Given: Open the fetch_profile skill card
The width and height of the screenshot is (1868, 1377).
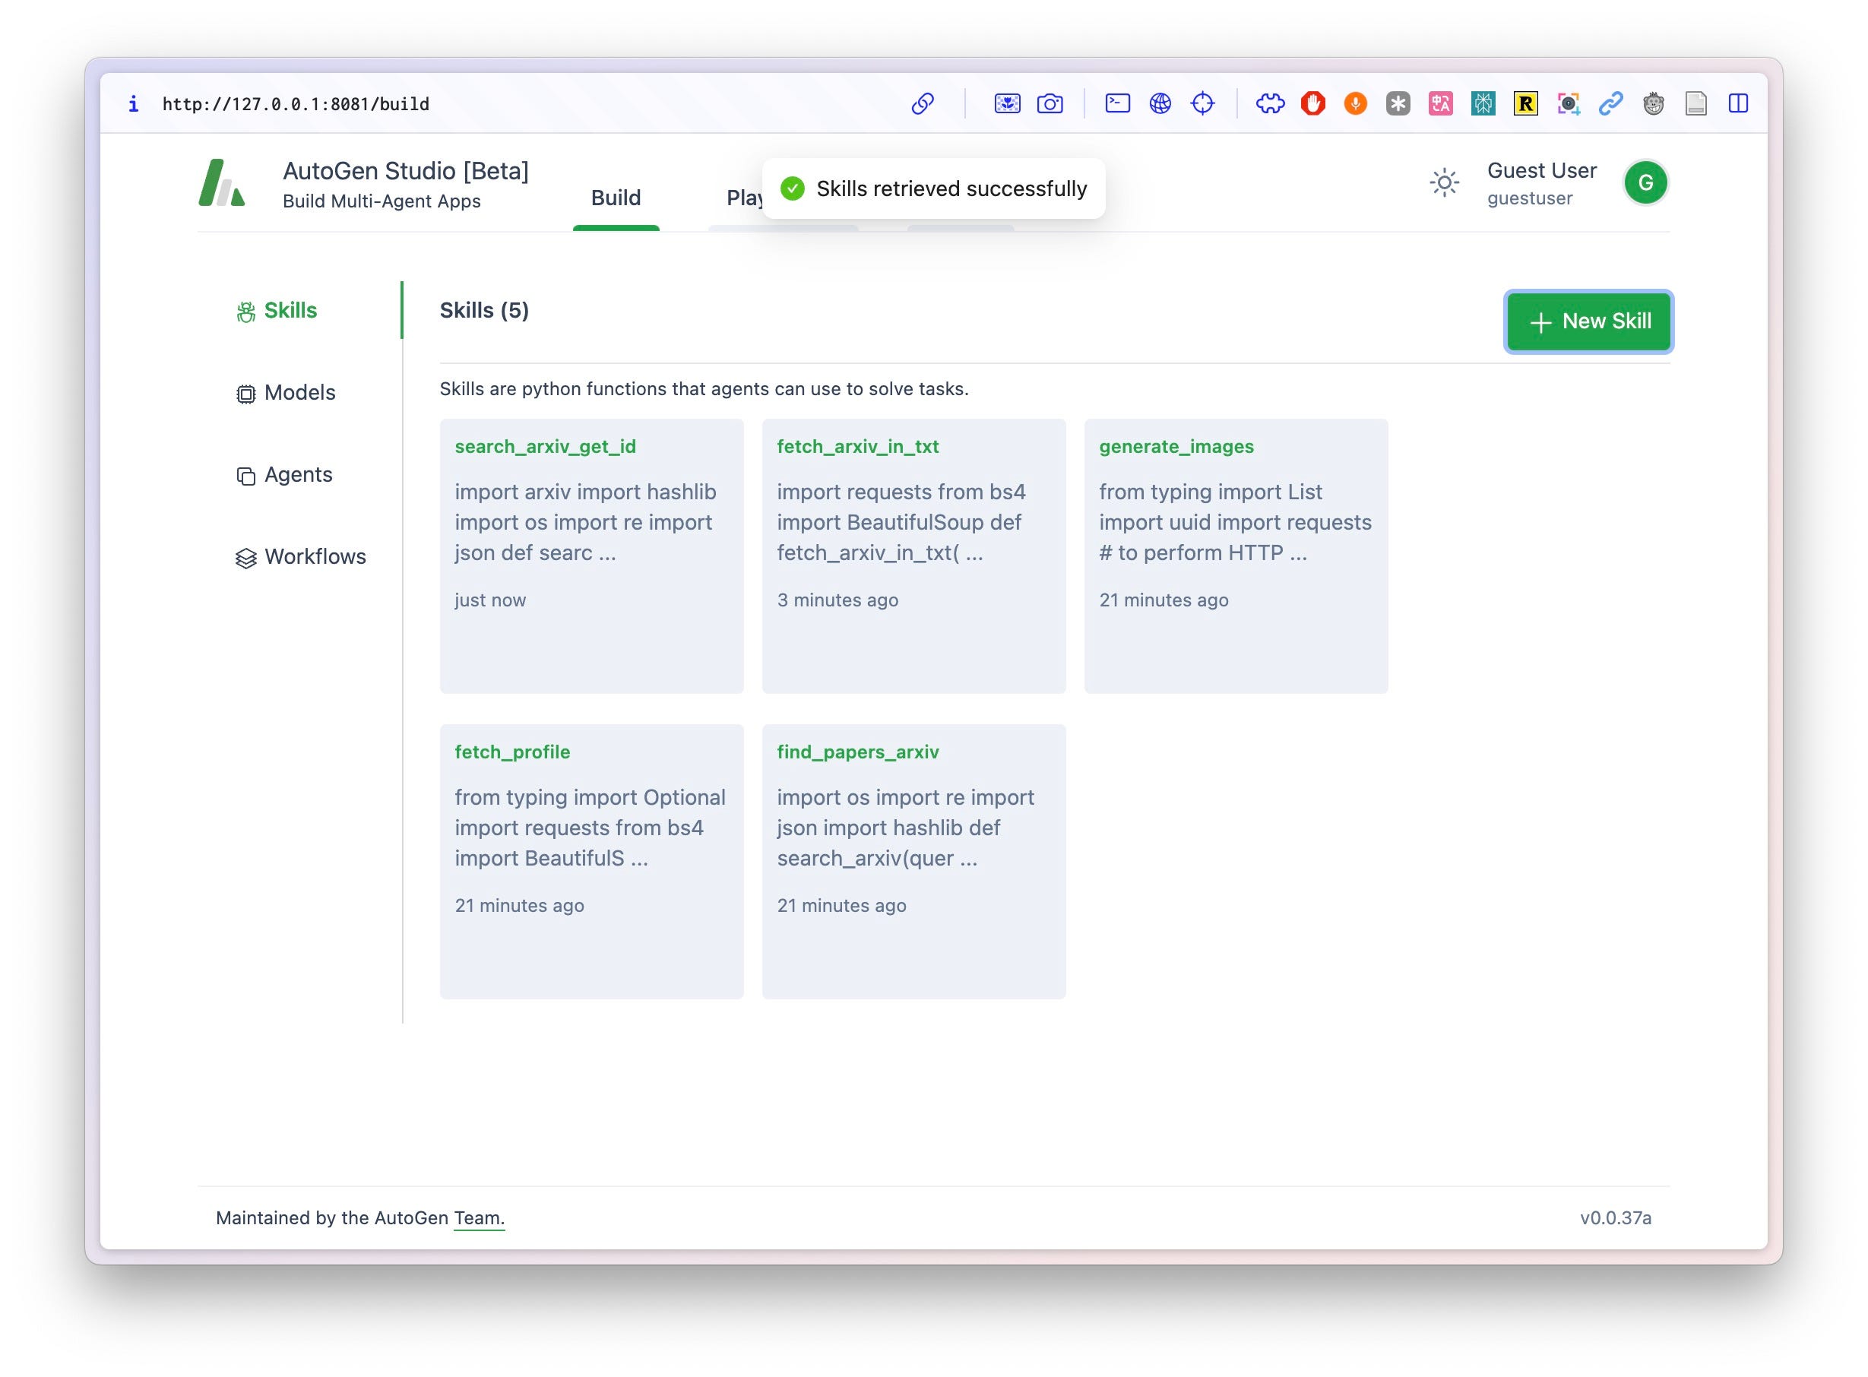Looking at the screenshot, I should click(592, 862).
